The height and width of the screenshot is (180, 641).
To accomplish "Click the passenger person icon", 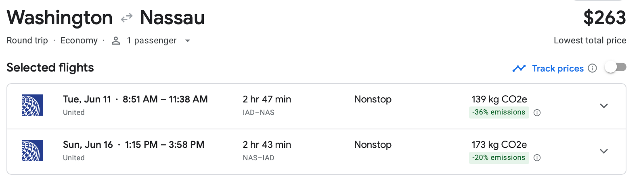I will pos(116,41).
